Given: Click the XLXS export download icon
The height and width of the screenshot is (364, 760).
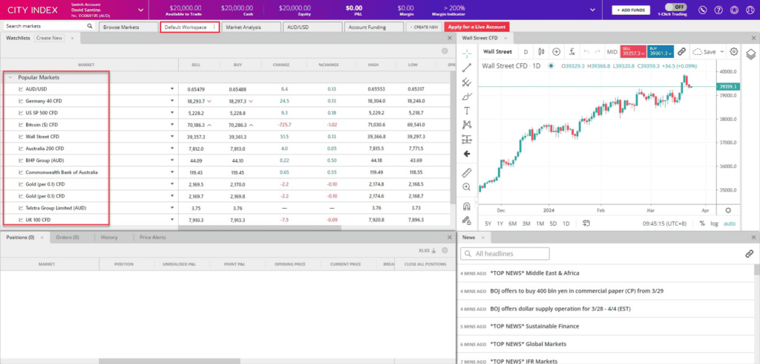Looking at the screenshot, I should (428, 250).
